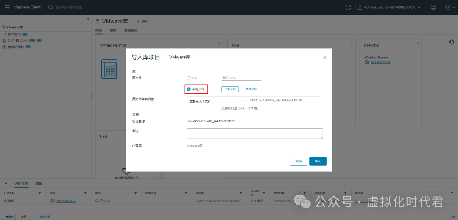The width and height of the screenshot is (458, 220).
Task: Click the 173 毫秒 cell
Action: (x=257, y=201)
